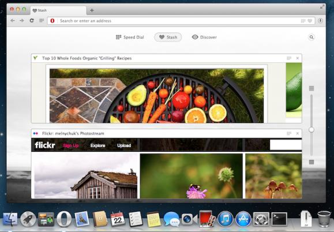Click the heart Stash icon in address bar

[x=310, y=21]
